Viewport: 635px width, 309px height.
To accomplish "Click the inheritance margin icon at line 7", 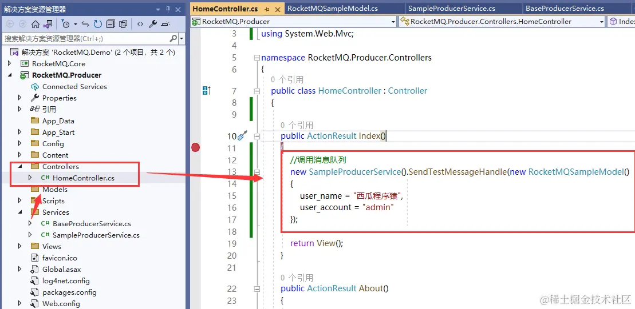I will (206, 90).
